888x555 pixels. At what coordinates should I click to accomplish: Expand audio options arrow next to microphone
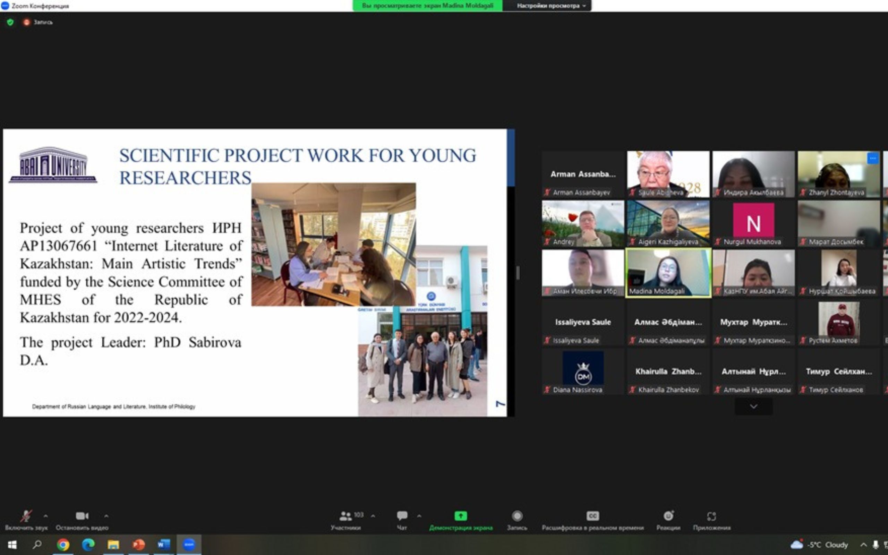tap(45, 516)
